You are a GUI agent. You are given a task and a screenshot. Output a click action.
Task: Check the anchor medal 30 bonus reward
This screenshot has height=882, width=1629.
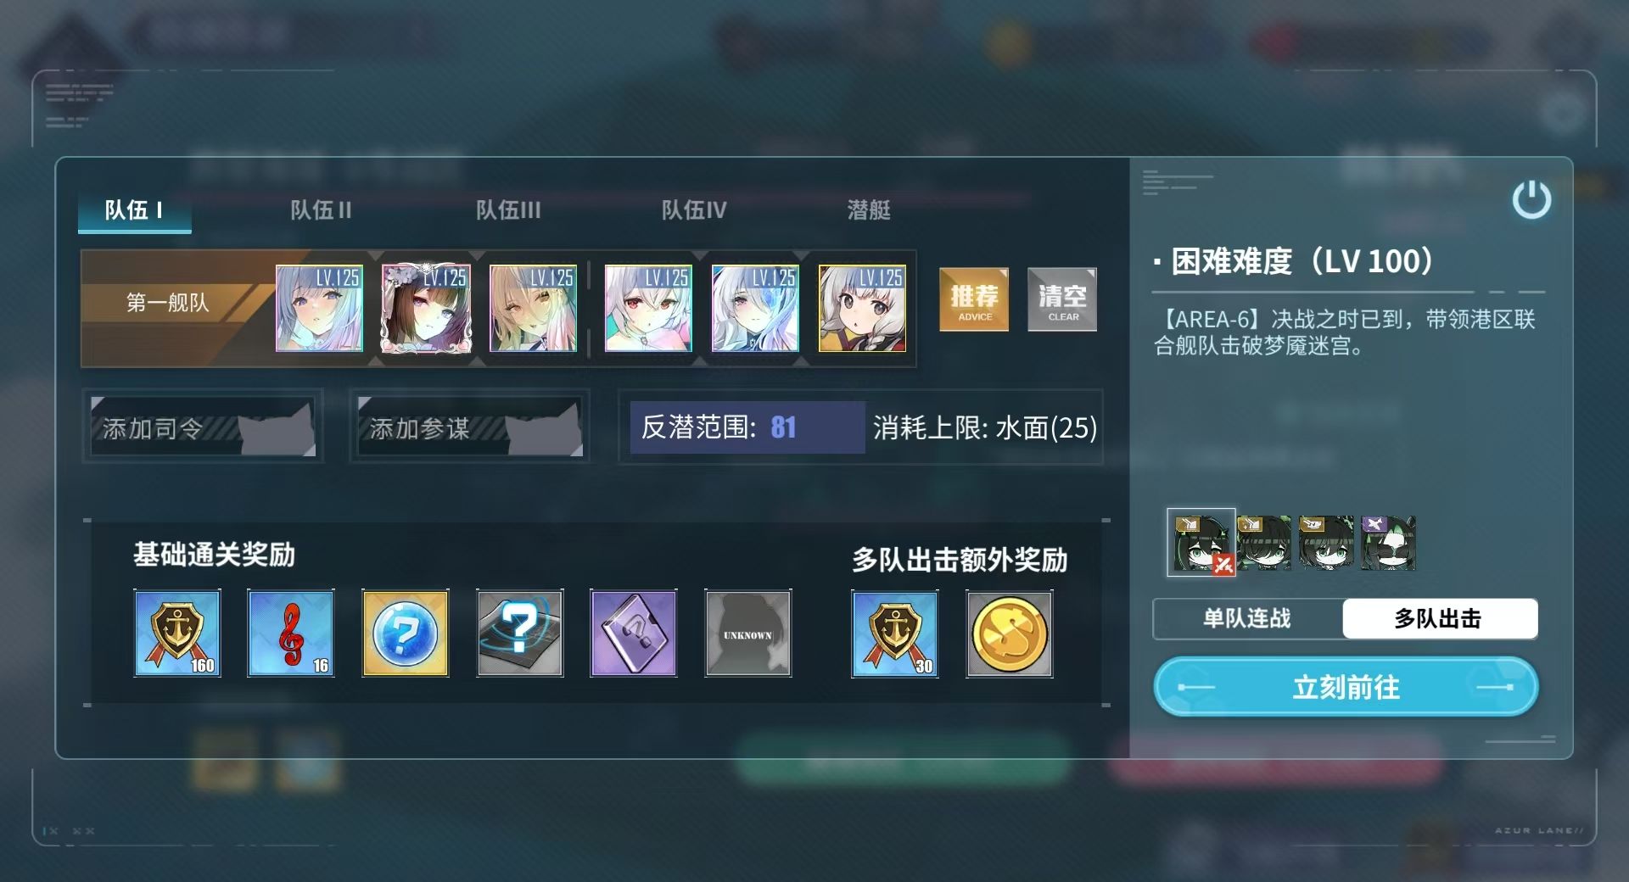point(895,634)
